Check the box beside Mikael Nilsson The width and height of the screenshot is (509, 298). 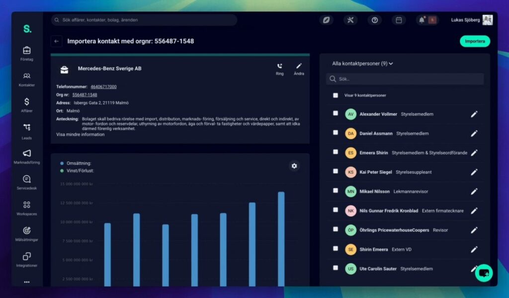point(336,191)
